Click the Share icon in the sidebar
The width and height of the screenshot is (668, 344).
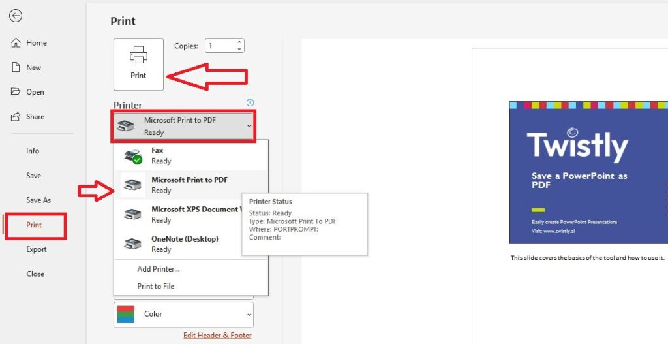coord(16,116)
